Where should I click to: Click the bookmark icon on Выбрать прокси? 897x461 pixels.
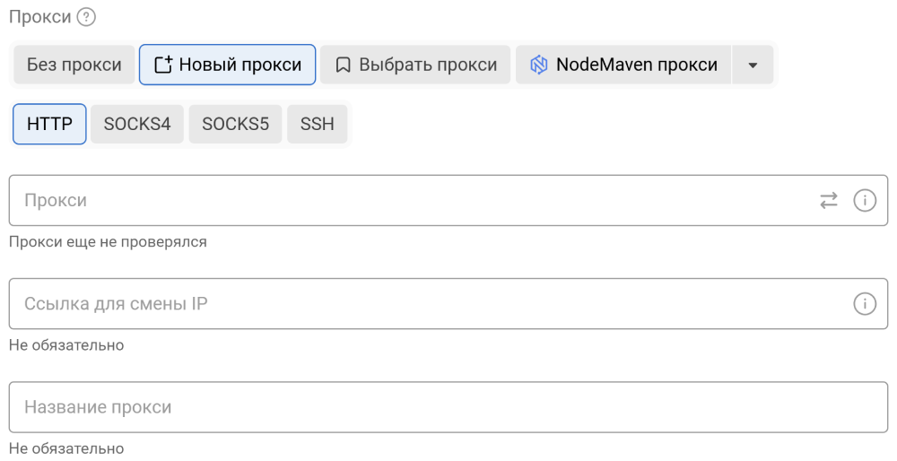click(343, 65)
